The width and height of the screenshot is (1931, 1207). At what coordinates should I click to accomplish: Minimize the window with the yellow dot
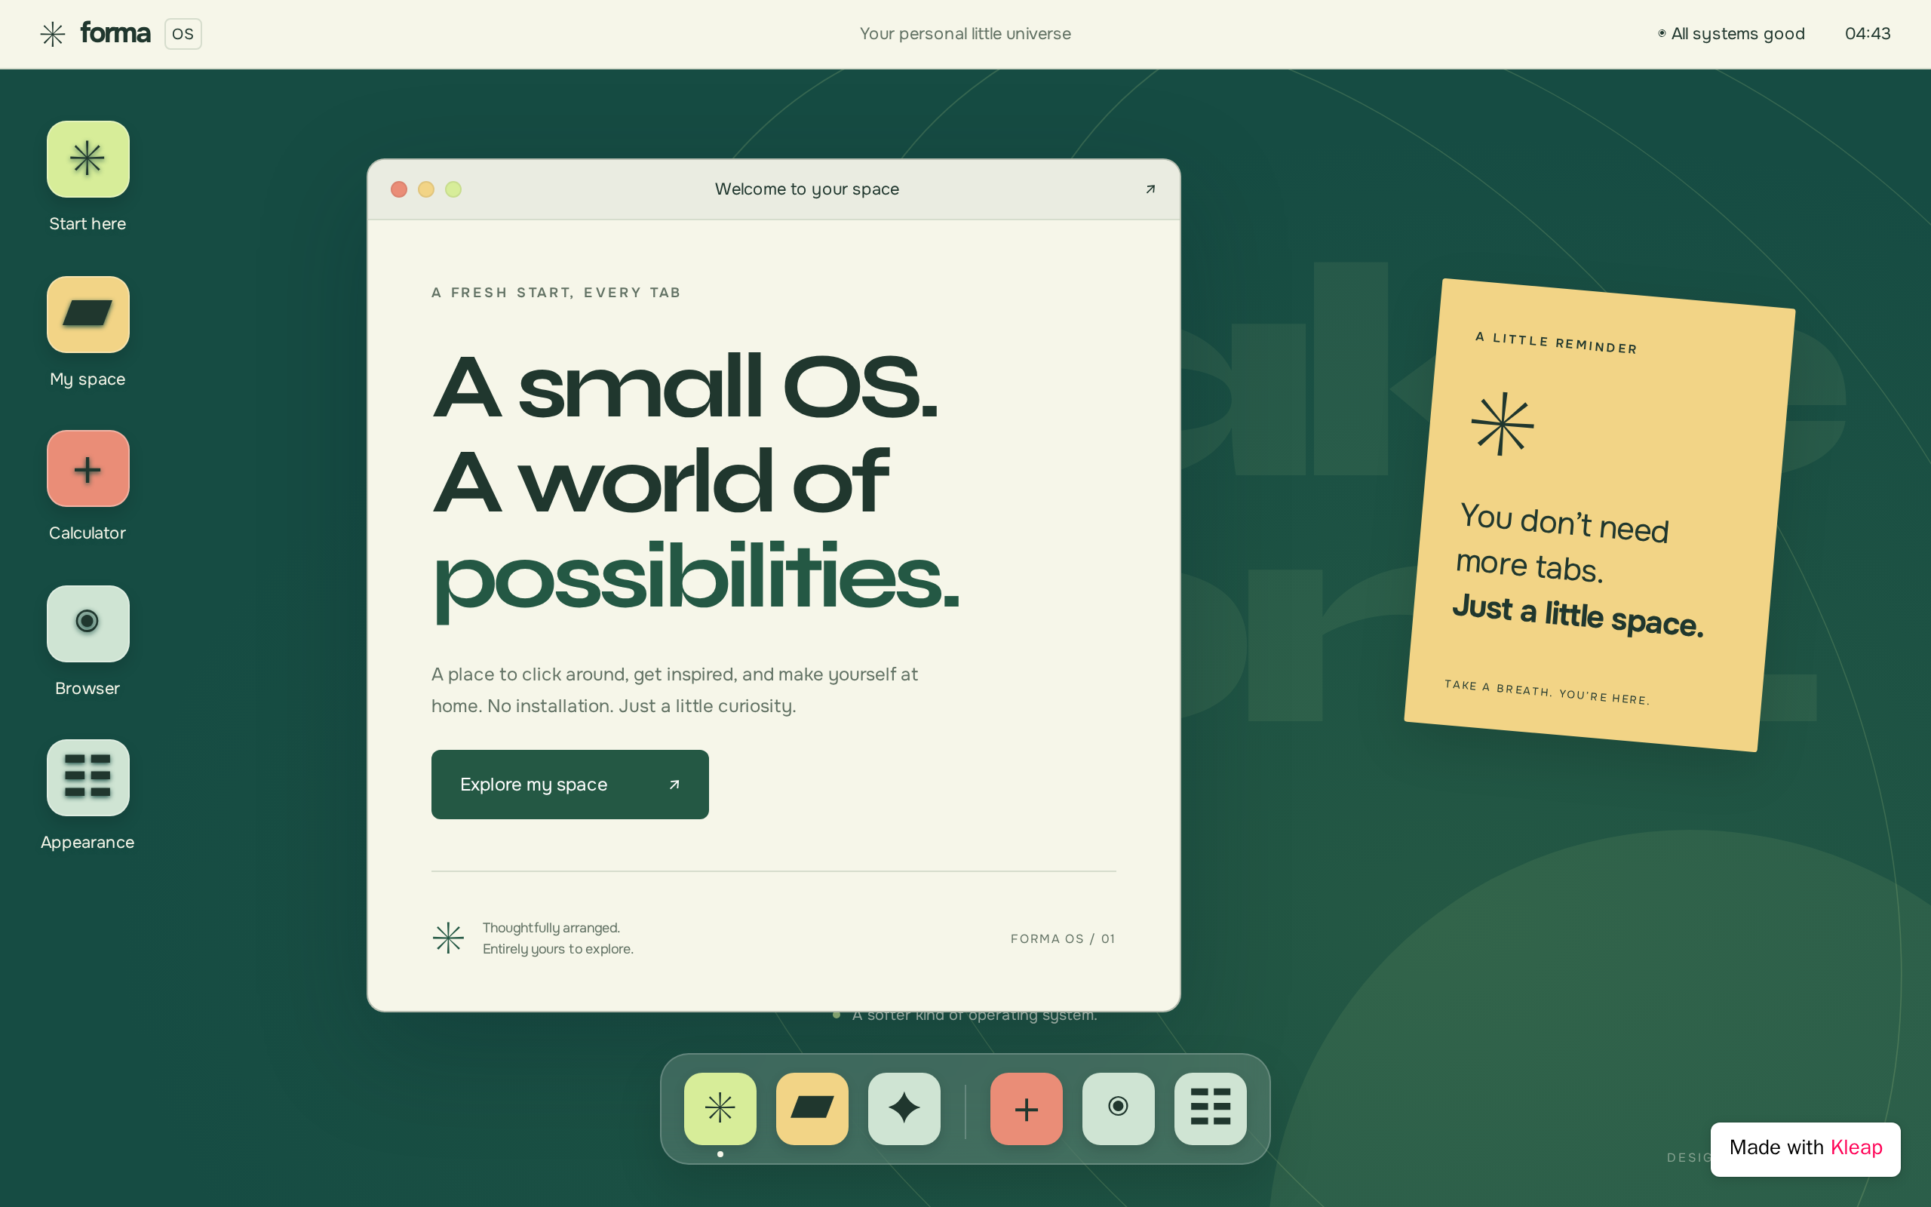click(x=426, y=189)
